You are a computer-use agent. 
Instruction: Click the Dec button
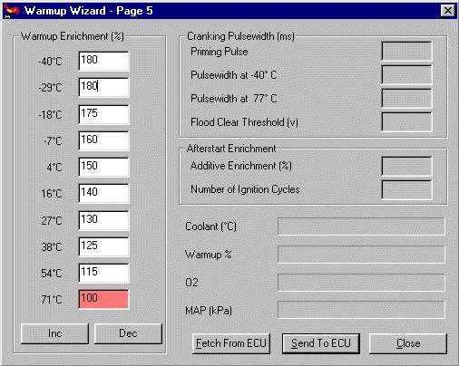(x=128, y=333)
